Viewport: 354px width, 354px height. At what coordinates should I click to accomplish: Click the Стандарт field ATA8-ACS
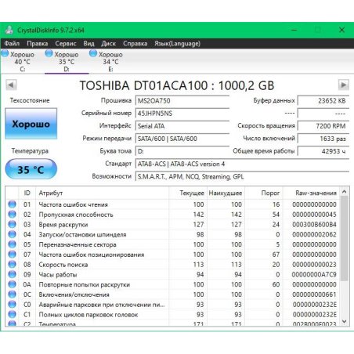242,164
